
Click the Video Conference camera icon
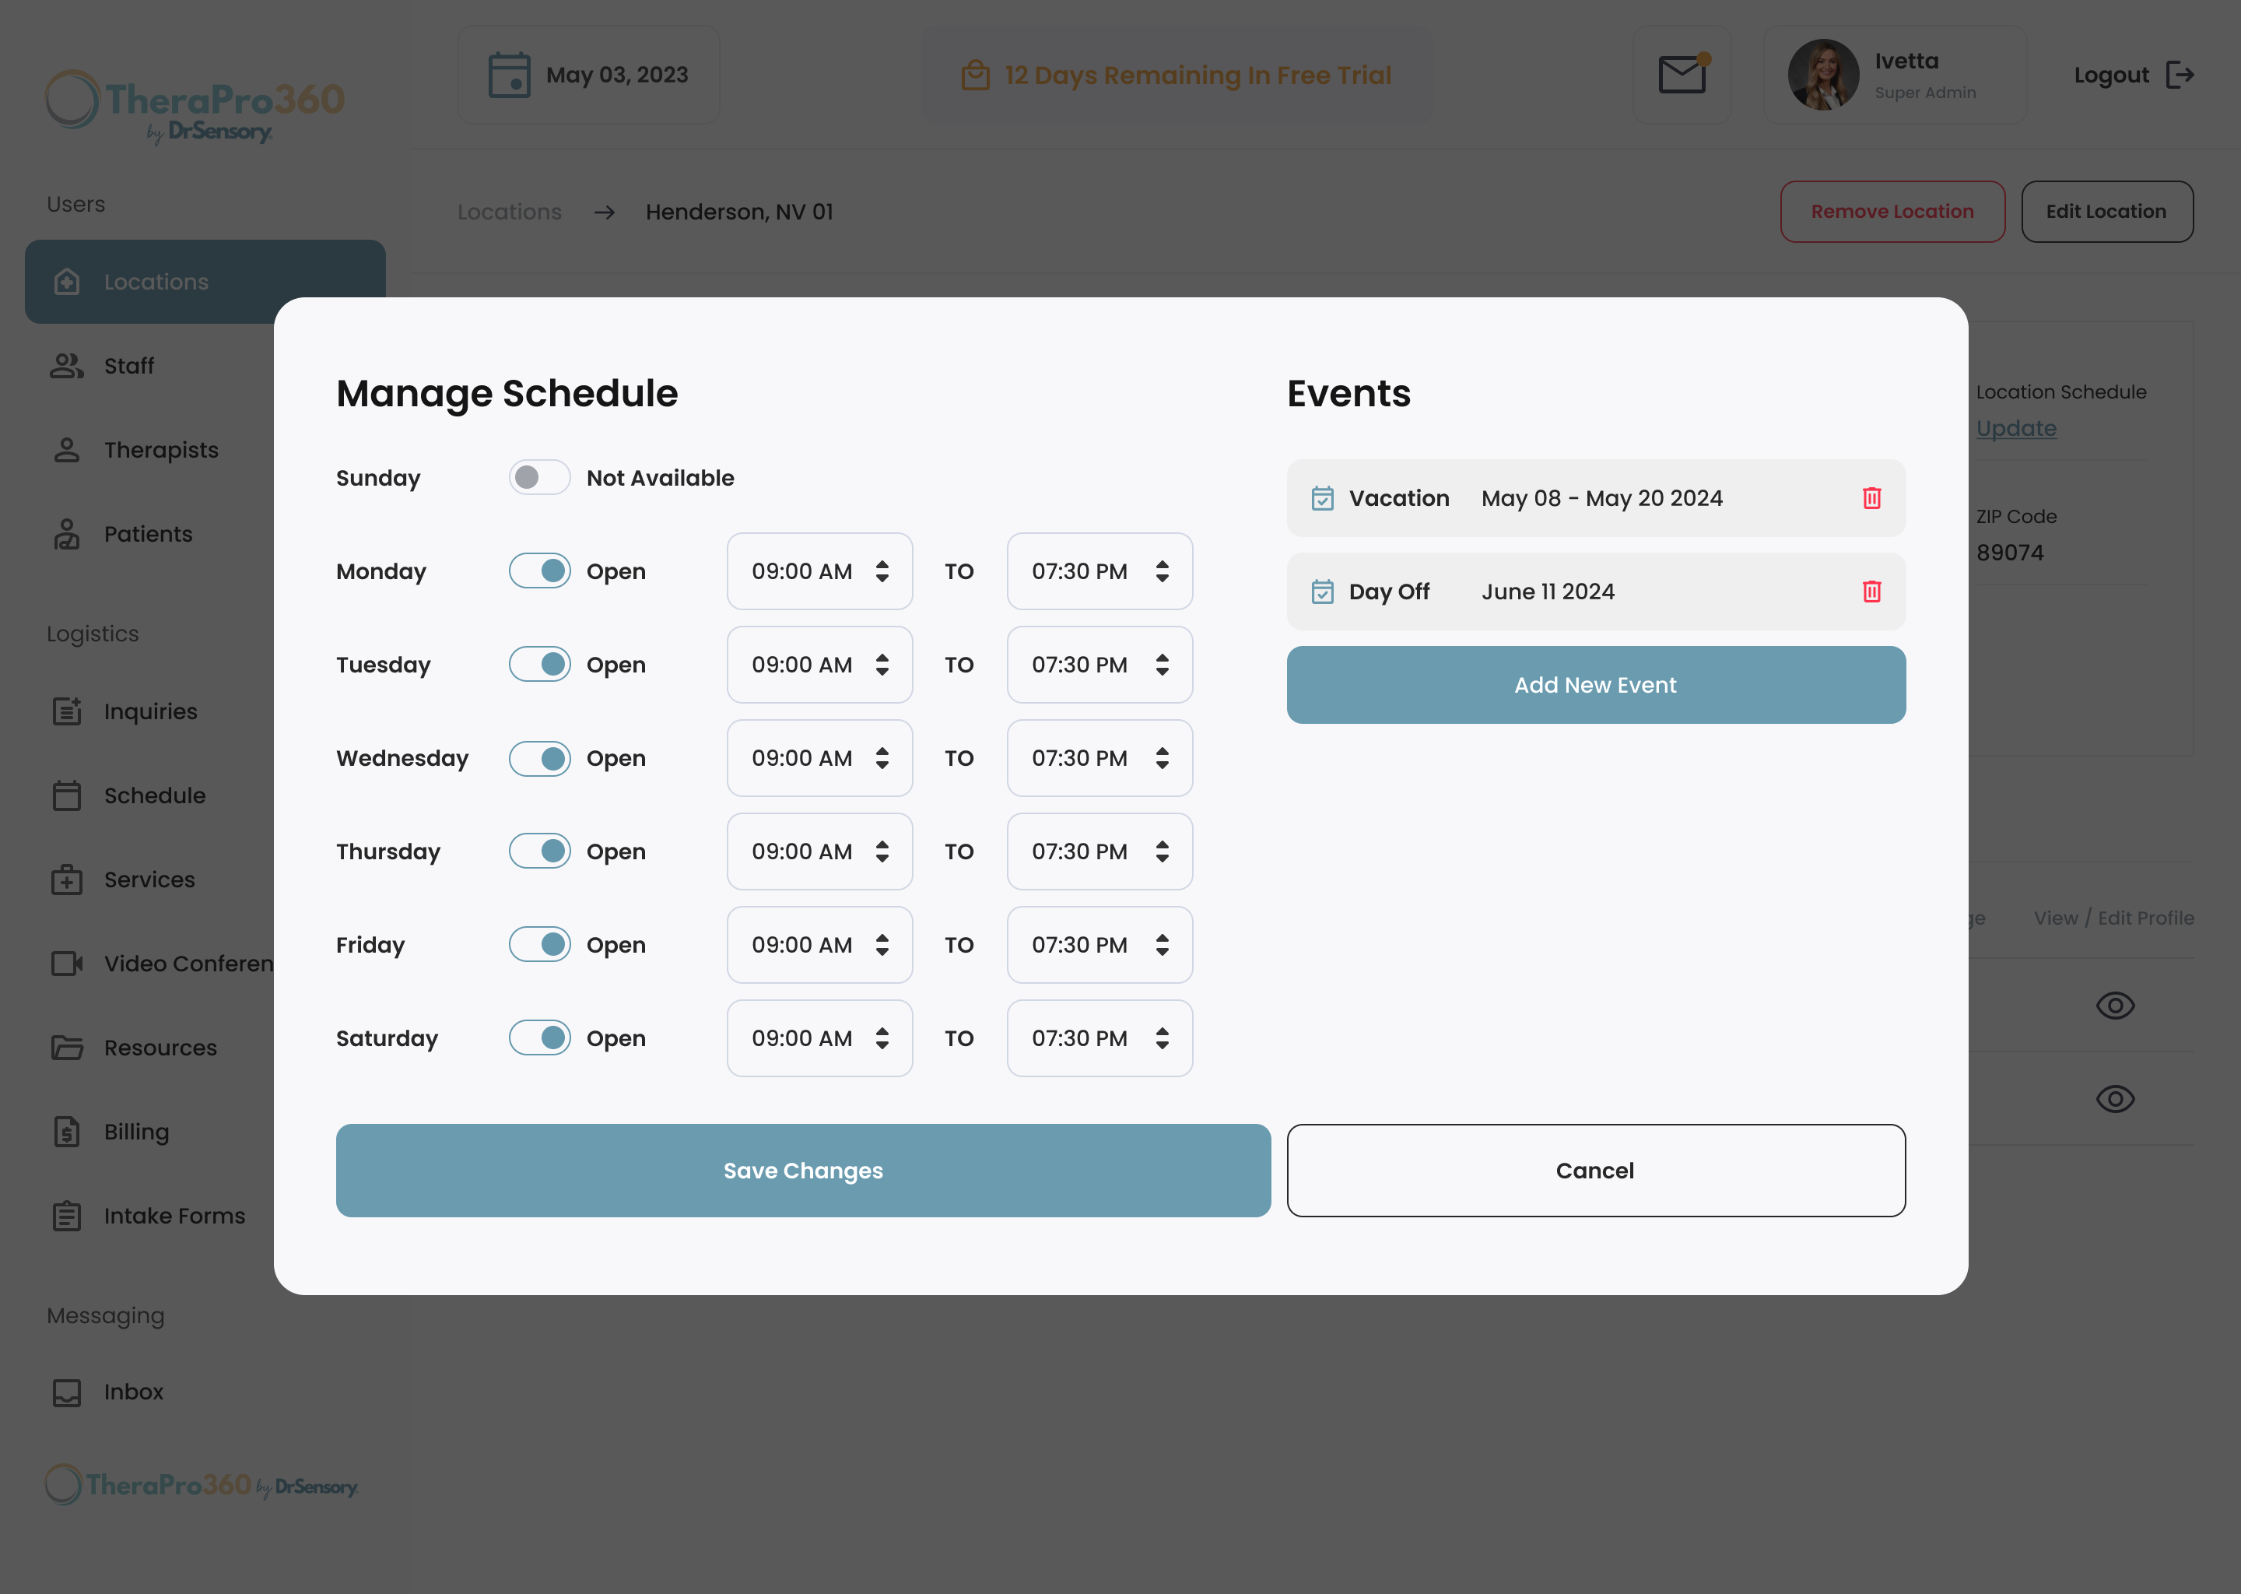tap(67, 964)
